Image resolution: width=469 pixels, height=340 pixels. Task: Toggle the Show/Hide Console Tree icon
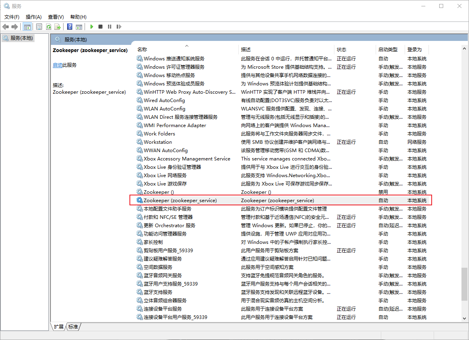27,27
